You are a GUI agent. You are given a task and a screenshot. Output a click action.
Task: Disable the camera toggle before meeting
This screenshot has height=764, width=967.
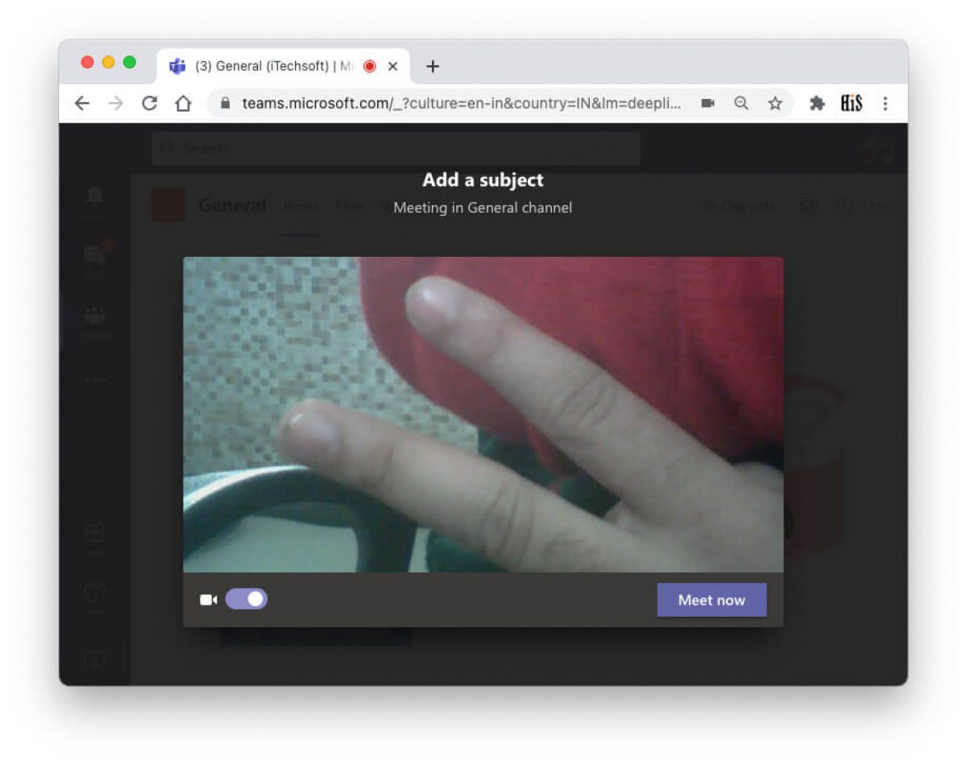(246, 599)
